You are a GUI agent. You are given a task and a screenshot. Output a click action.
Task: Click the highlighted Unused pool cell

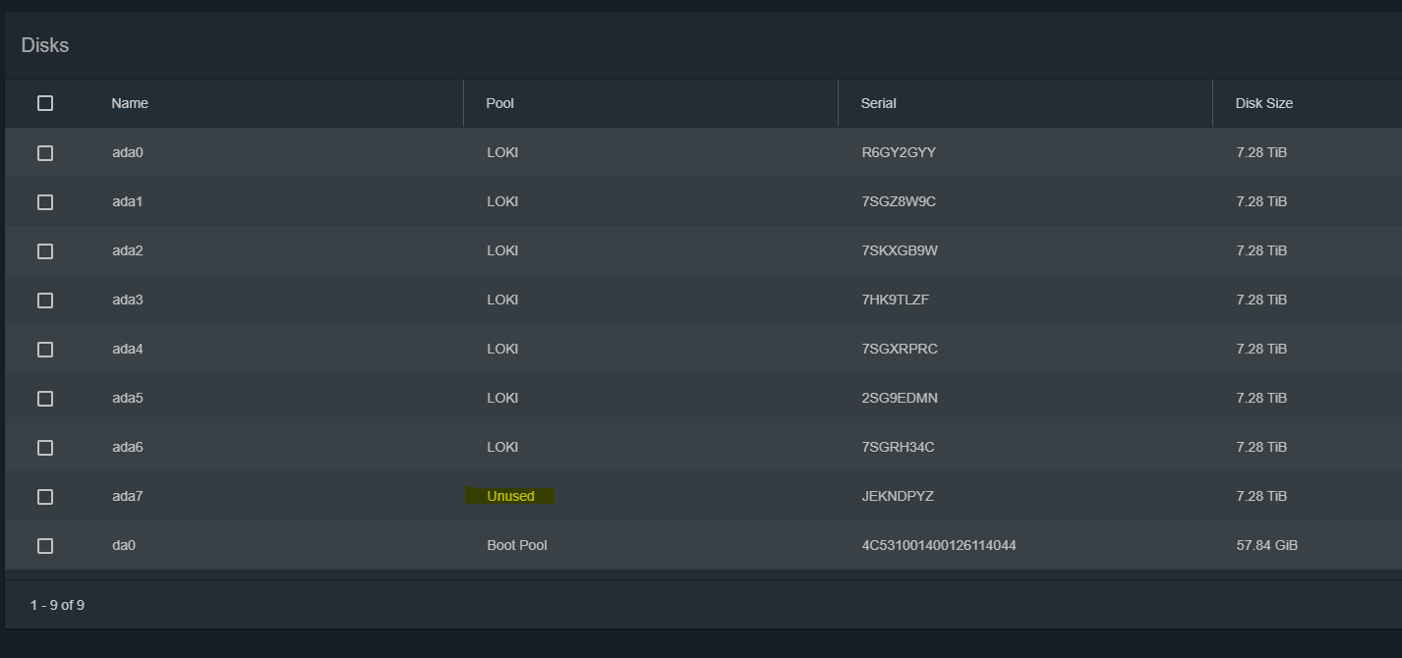pos(510,496)
